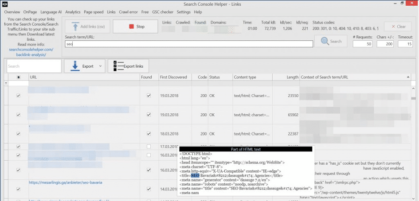Open the Free menu

tap(145, 12)
